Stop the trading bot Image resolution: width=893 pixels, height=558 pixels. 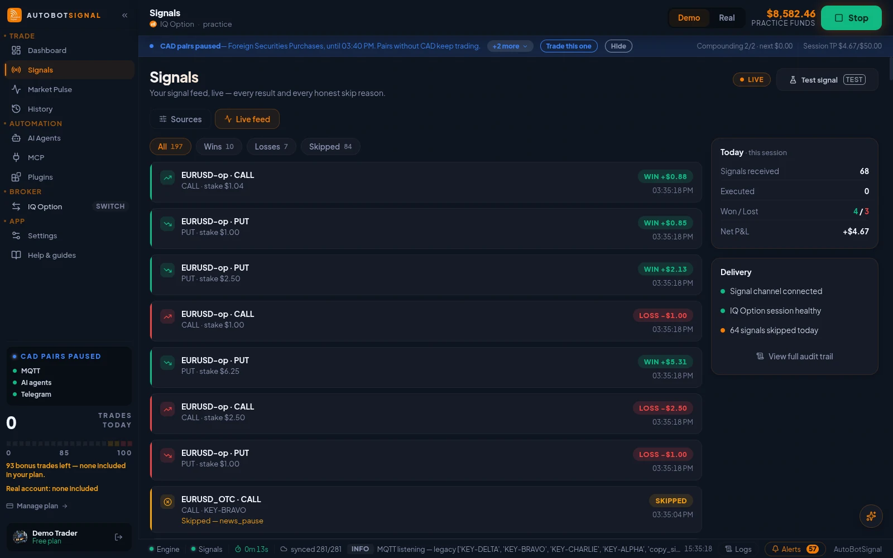pyautogui.click(x=851, y=18)
